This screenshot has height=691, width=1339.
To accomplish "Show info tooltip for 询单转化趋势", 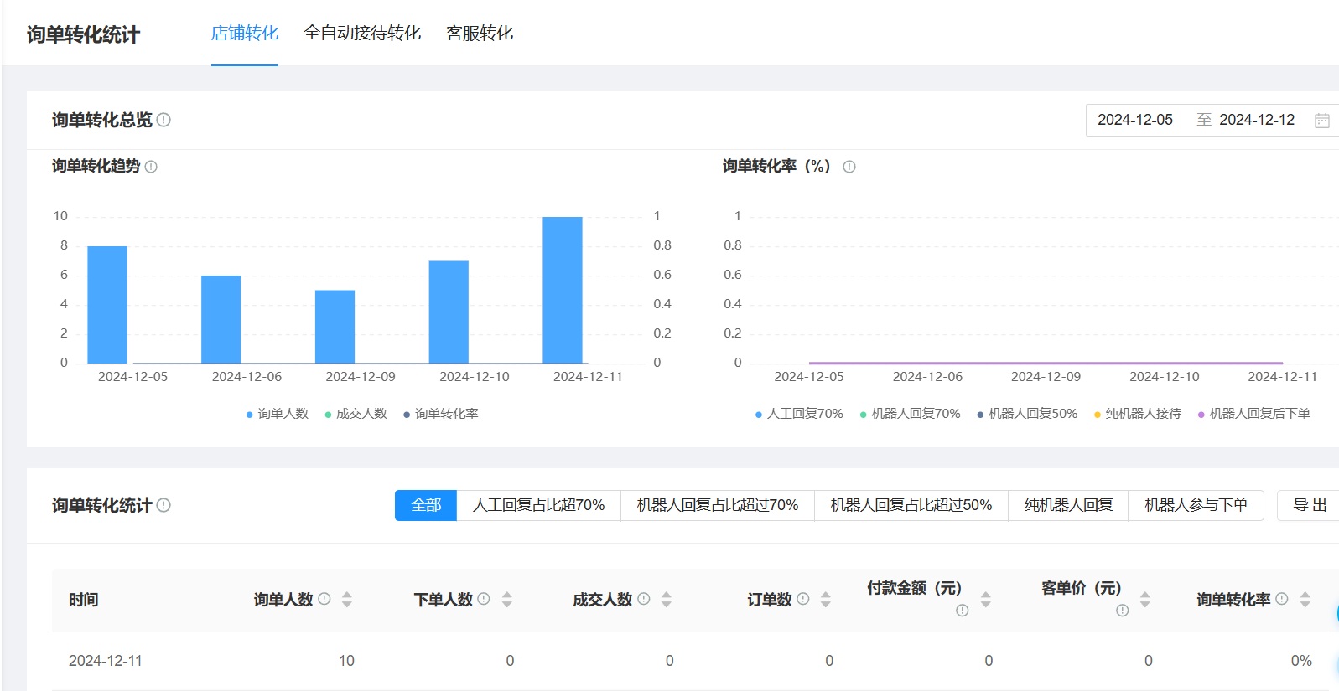I will (x=151, y=167).
